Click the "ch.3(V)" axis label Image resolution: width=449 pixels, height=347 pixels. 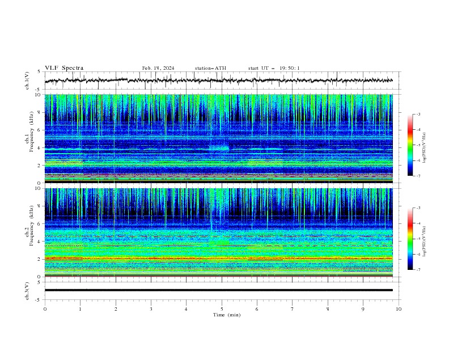tap(27, 291)
